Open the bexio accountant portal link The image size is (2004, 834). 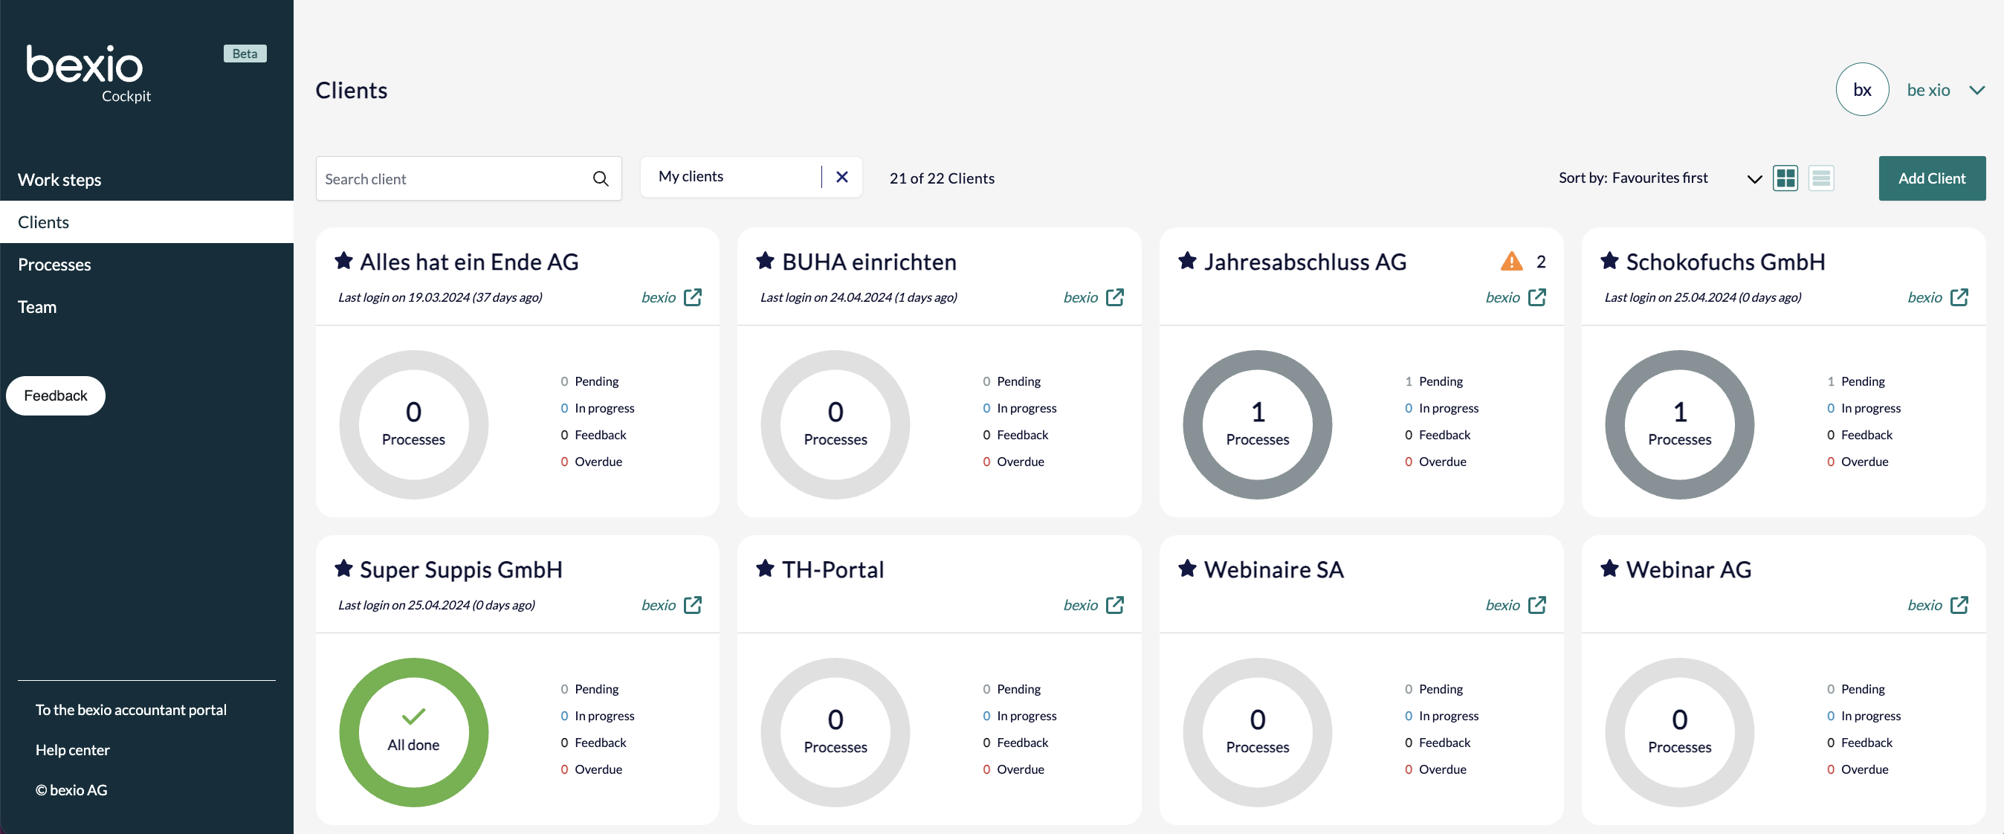[x=131, y=710]
